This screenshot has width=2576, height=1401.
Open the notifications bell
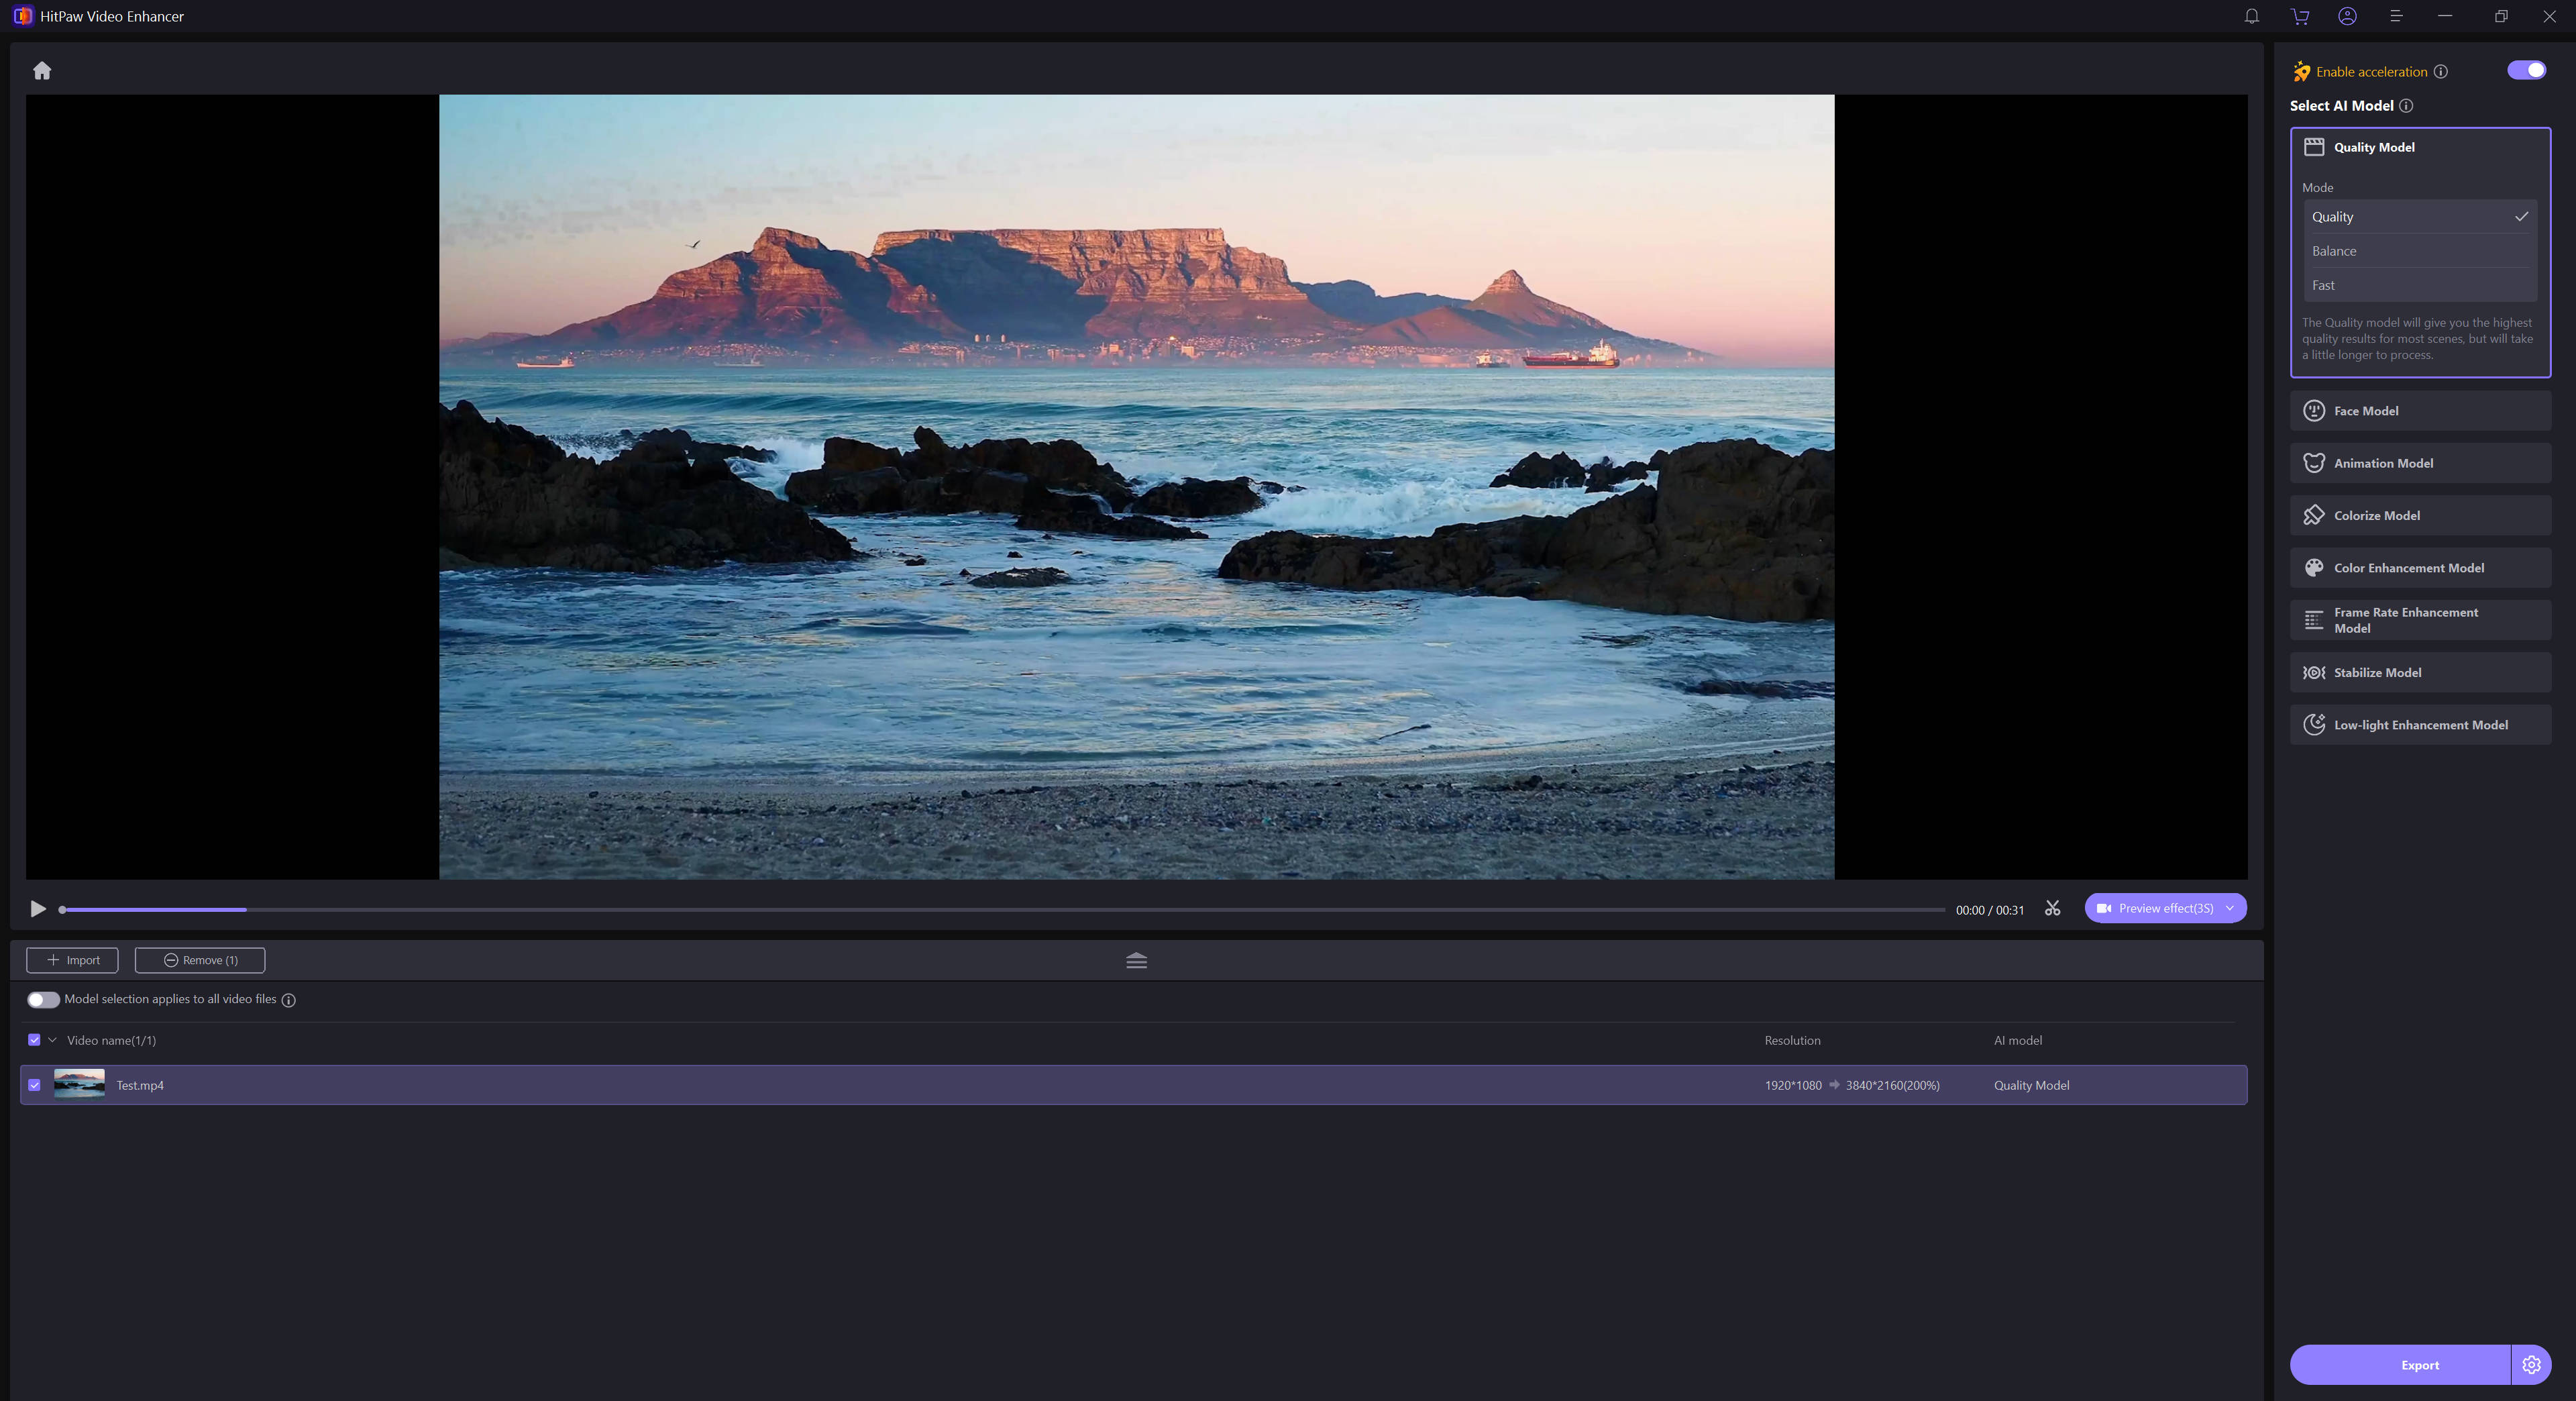coord(2251,16)
